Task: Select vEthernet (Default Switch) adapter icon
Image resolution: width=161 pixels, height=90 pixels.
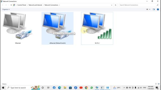Action: pyautogui.click(x=57, y=28)
